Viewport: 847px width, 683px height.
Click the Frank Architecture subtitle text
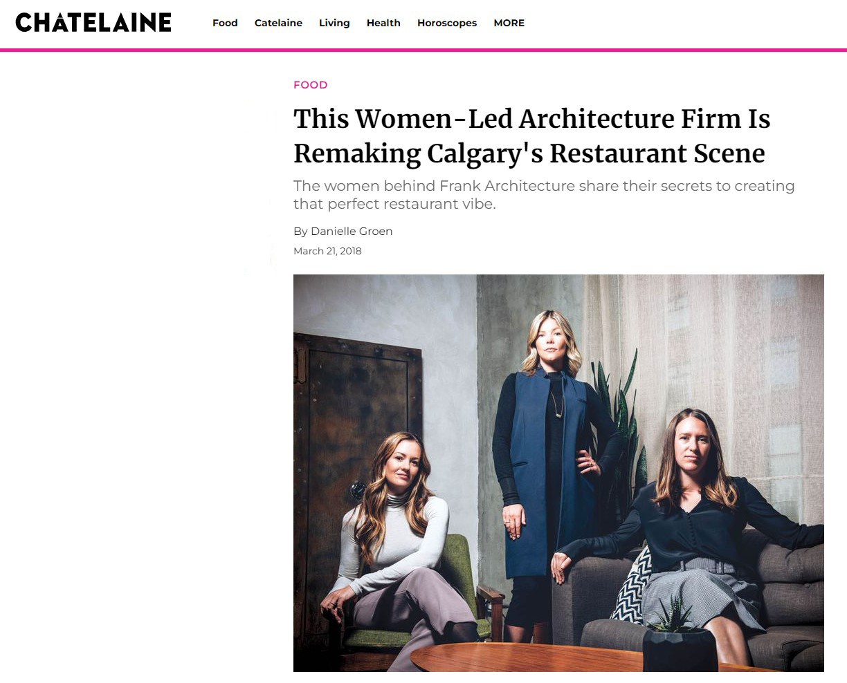tap(544, 195)
